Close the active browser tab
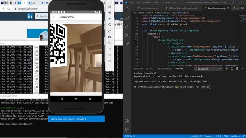This screenshot has height=138, width=246. pyautogui.click(x=24, y=3)
